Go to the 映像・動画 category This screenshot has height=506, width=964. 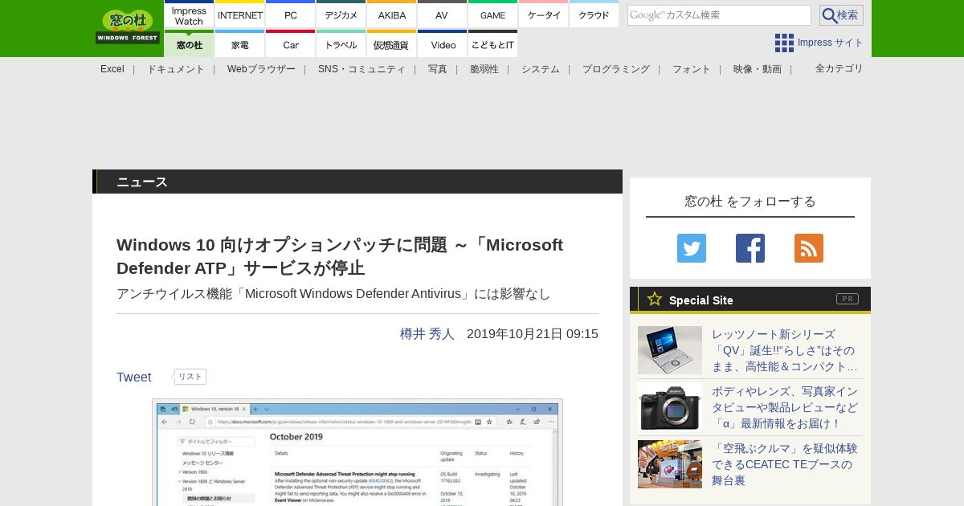click(x=758, y=69)
